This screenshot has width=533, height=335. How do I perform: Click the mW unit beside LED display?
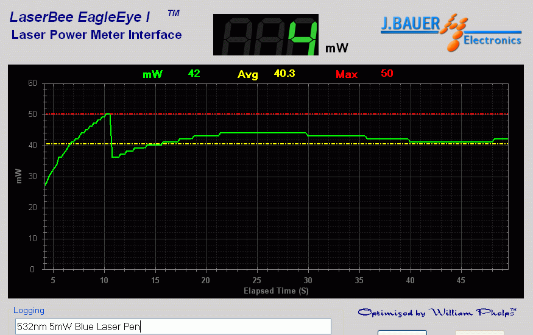click(x=337, y=48)
